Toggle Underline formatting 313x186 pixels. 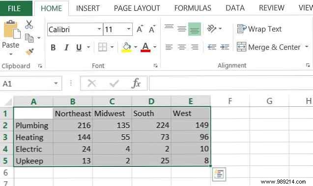(x=79, y=47)
